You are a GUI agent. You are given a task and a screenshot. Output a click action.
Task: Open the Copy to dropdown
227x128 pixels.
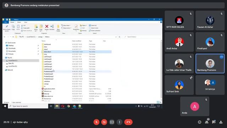41,28
